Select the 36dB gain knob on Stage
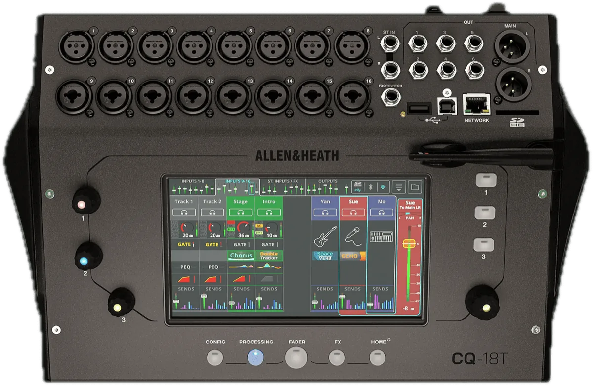Viewport: 593px width, 386px height. [243, 229]
